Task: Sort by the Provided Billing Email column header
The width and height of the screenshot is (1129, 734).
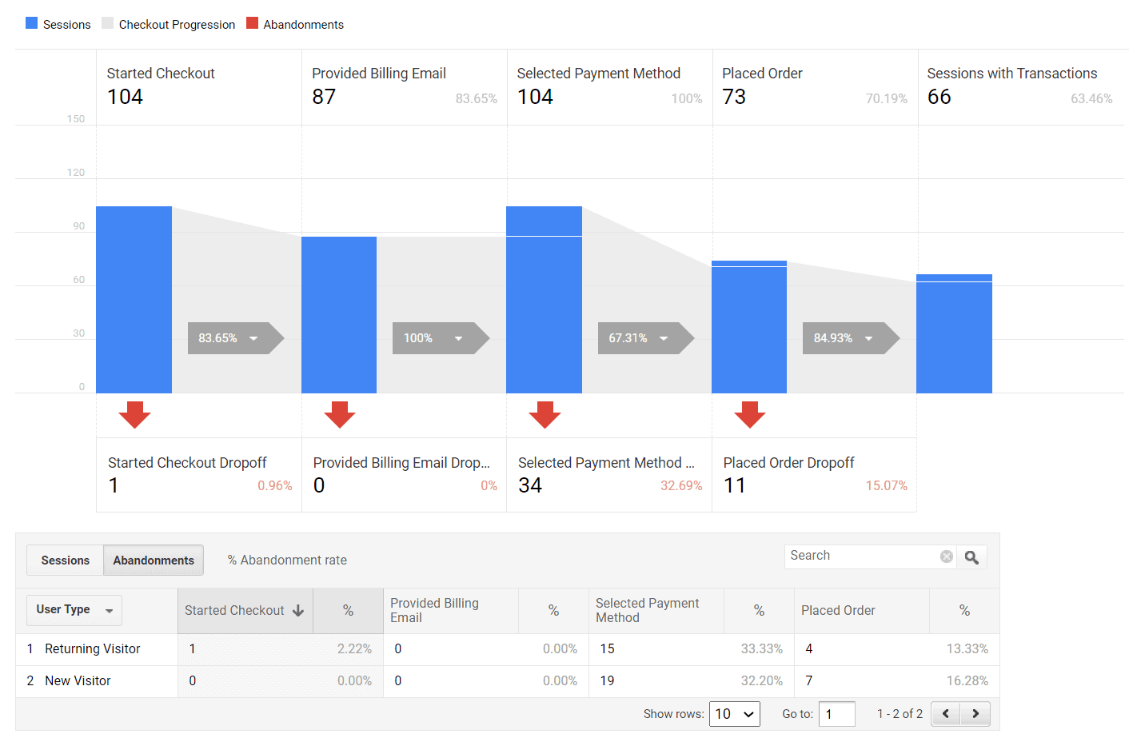Action: click(451, 611)
